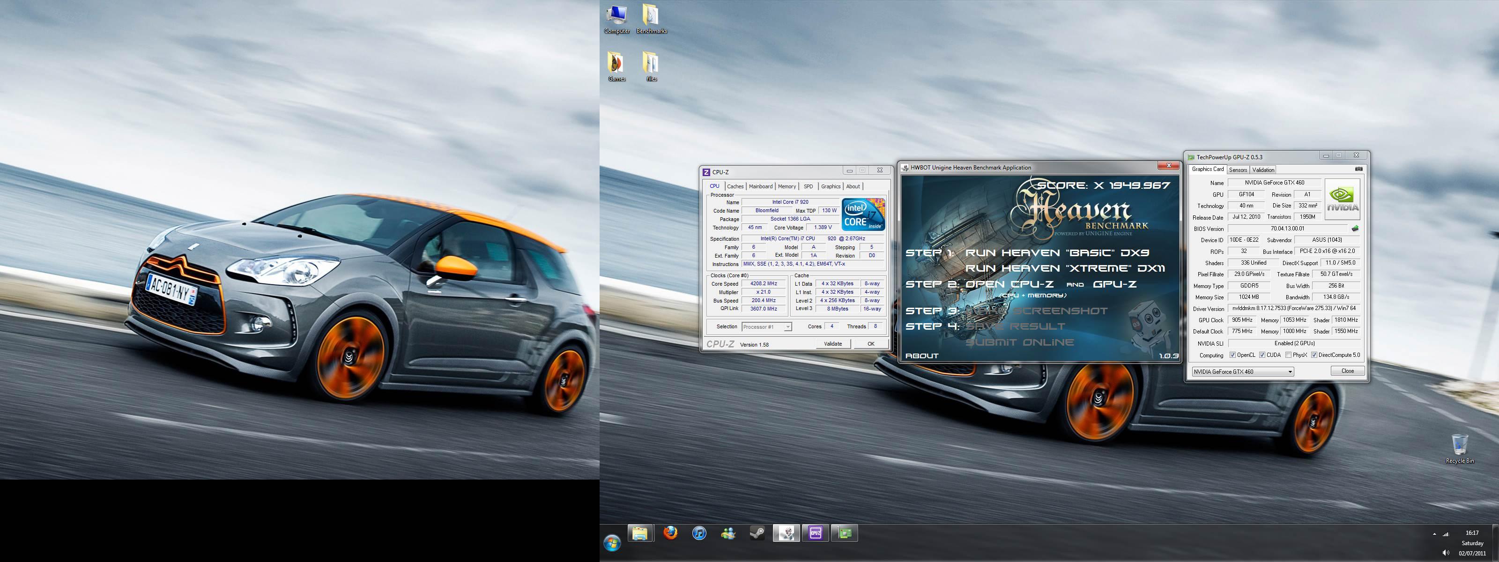Click Core Speed value 4208.2 MHz
The image size is (1499, 562).
point(764,284)
